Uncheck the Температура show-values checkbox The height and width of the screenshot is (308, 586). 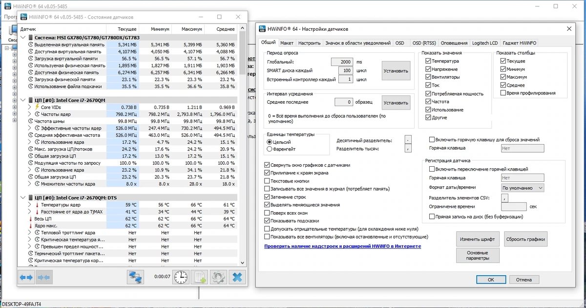(x=428, y=61)
